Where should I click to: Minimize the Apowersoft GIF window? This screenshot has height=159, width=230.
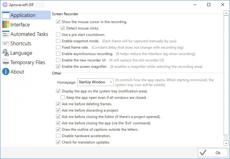click(195, 5)
